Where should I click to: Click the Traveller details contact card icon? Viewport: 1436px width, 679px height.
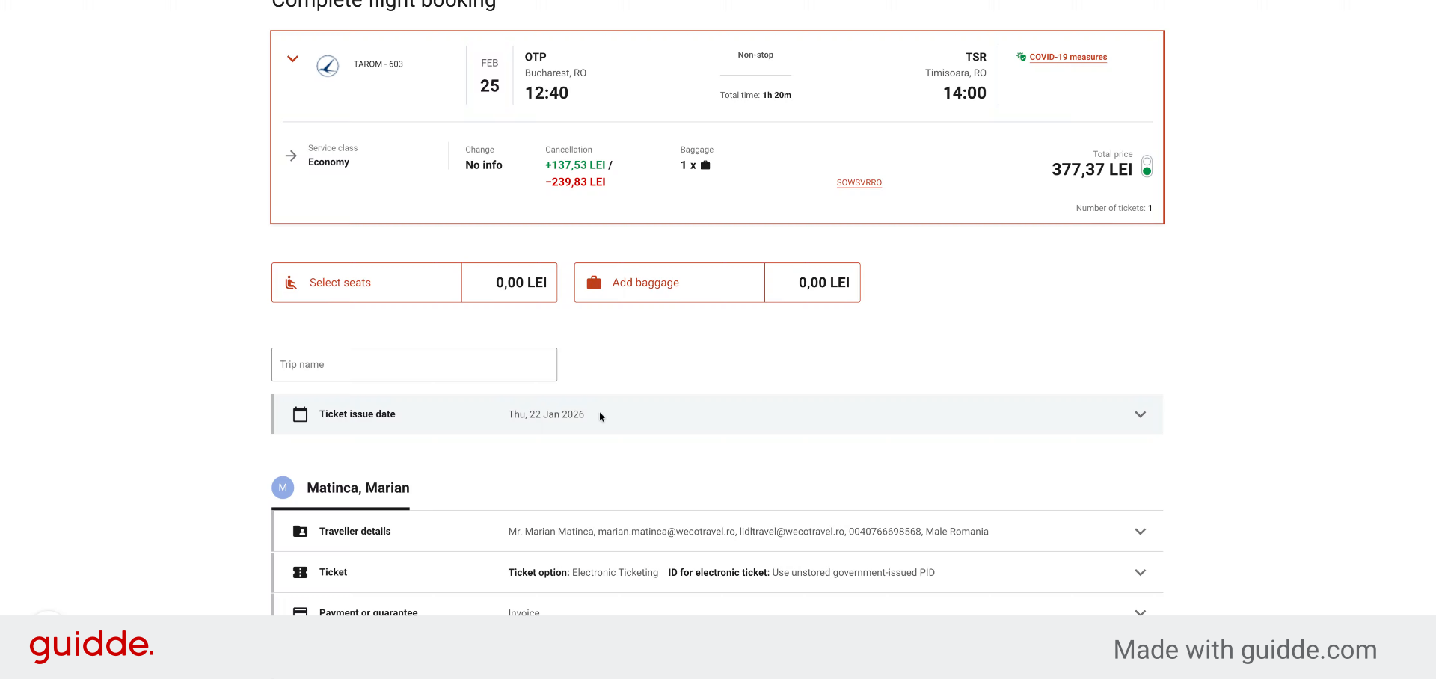[x=300, y=532]
